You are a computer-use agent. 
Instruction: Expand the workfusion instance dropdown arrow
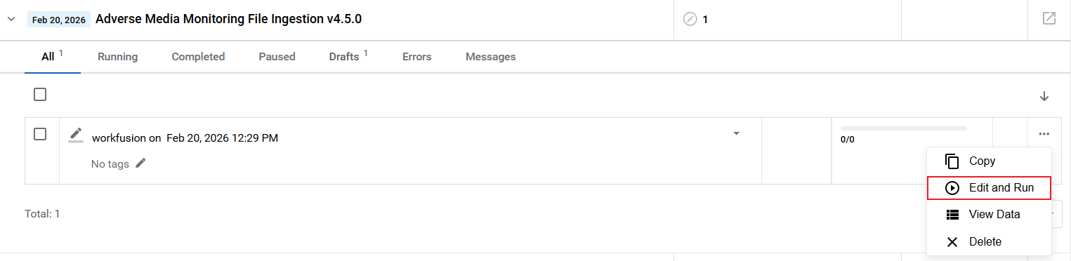pyautogui.click(x=736, y=133)
